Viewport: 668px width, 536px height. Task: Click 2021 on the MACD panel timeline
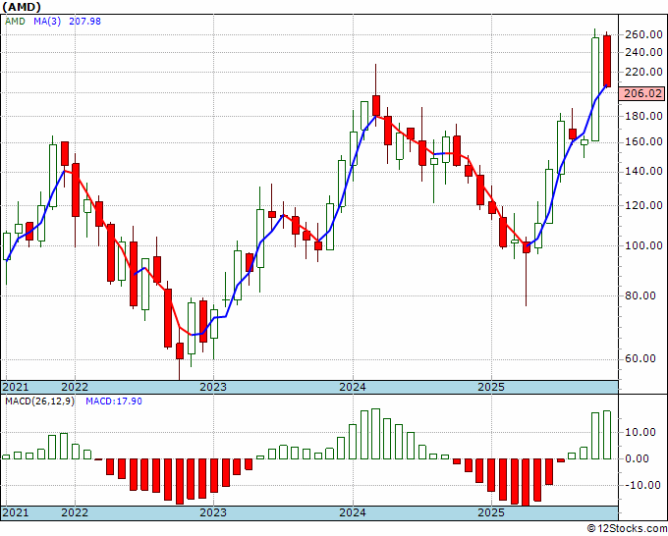[17, 512]
